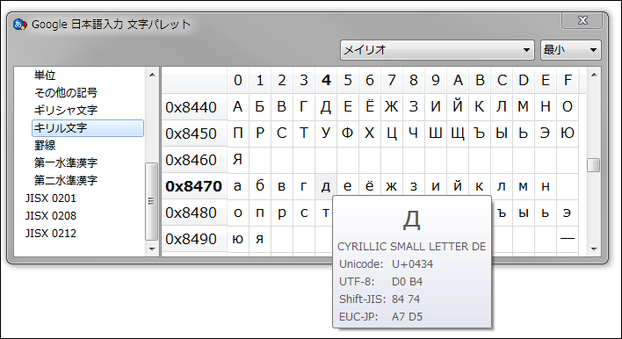The image size is (622, 339).
Task: Pick small о in row 0x8480
Action: (238, 213)
